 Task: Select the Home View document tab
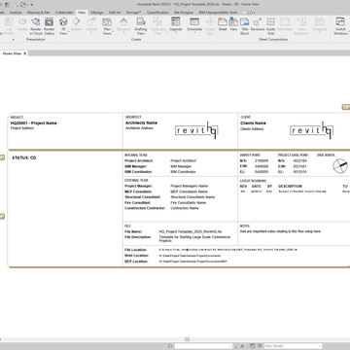point(13,53)
